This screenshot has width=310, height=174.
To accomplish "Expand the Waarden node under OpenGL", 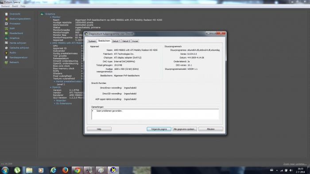I will [x=55, y=101].
